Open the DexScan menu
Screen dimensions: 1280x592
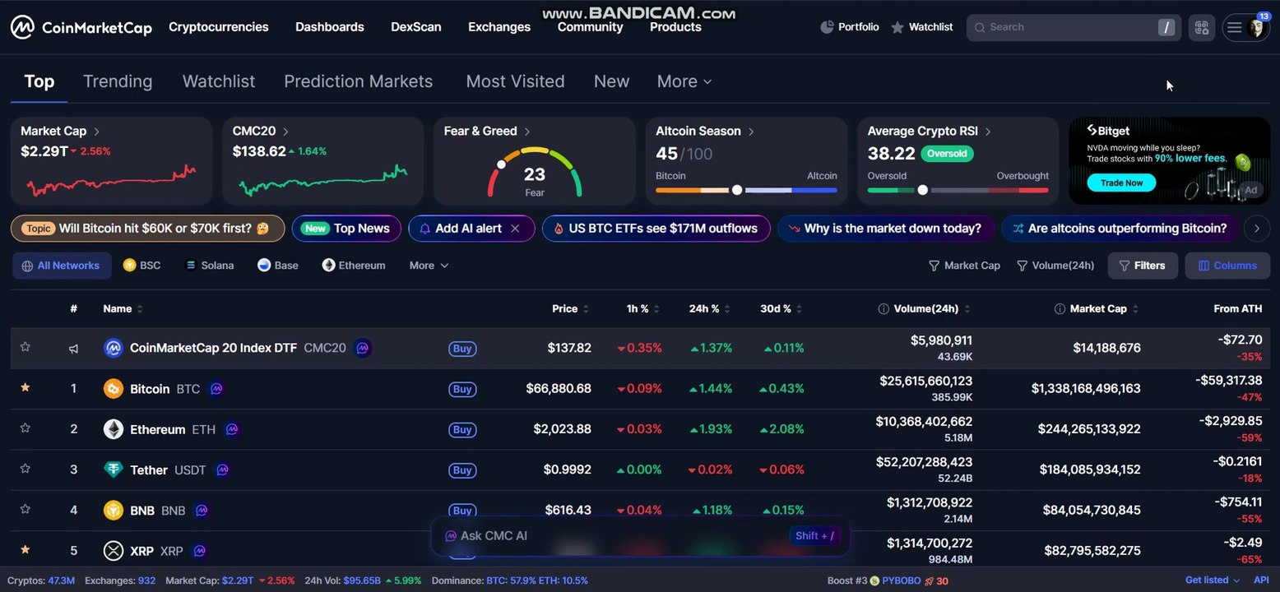pos(416,27)
